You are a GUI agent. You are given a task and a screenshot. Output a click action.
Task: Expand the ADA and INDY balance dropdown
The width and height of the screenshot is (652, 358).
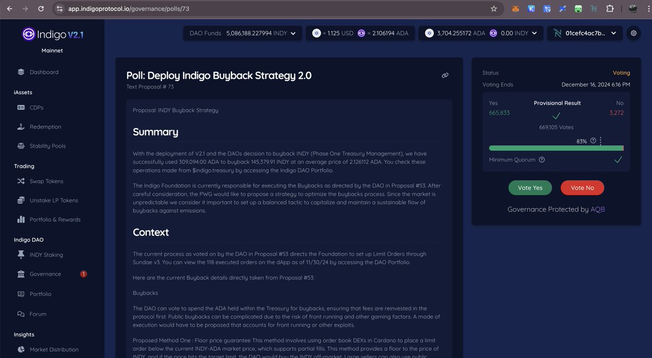pos(480,33)
